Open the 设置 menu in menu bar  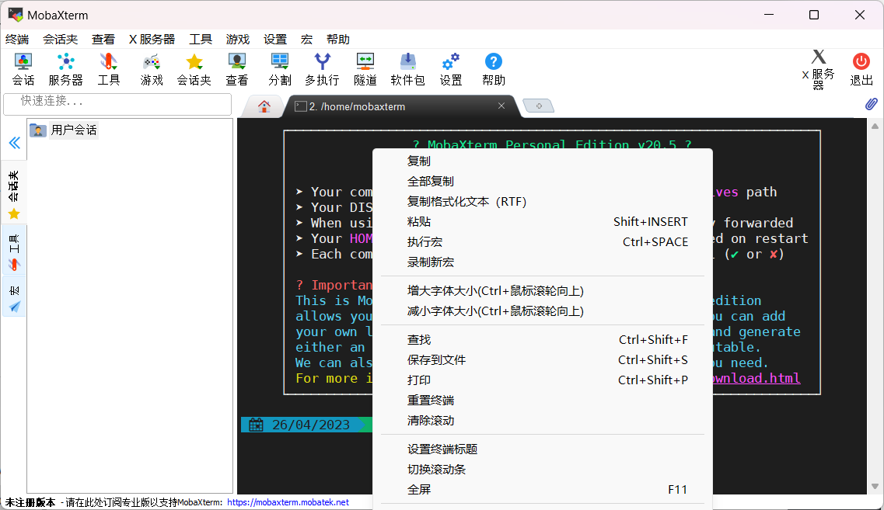(275, 40)
